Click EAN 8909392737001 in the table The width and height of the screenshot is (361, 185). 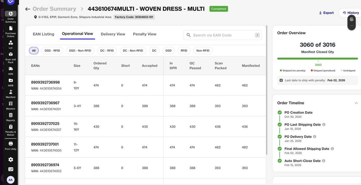[45, 144]
